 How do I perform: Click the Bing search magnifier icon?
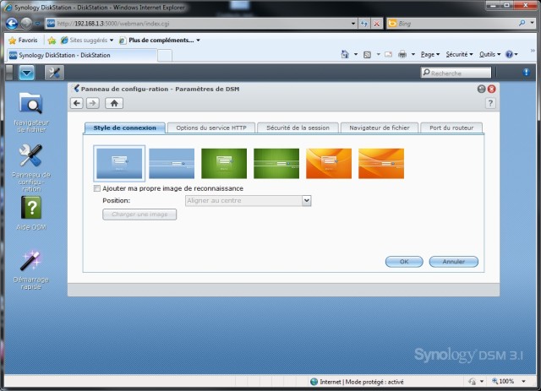522,23
